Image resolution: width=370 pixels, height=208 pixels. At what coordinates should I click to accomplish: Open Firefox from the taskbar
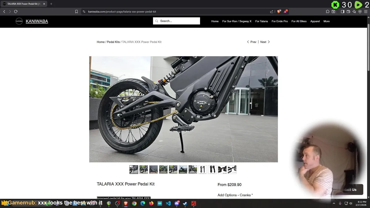tap(151, 203)
